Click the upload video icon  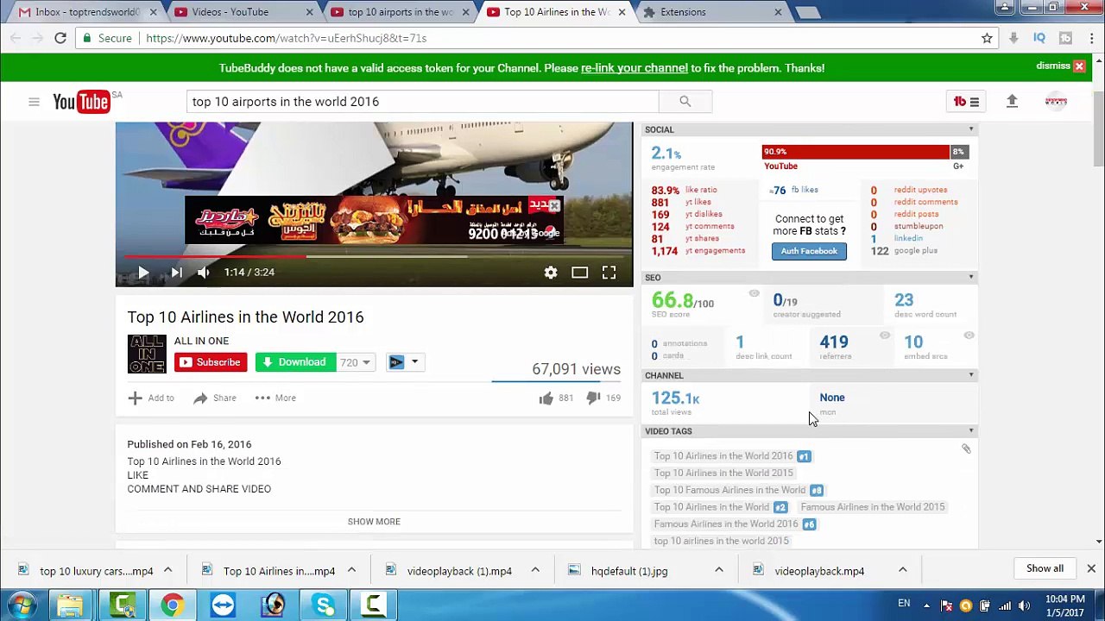(1012, 102)
